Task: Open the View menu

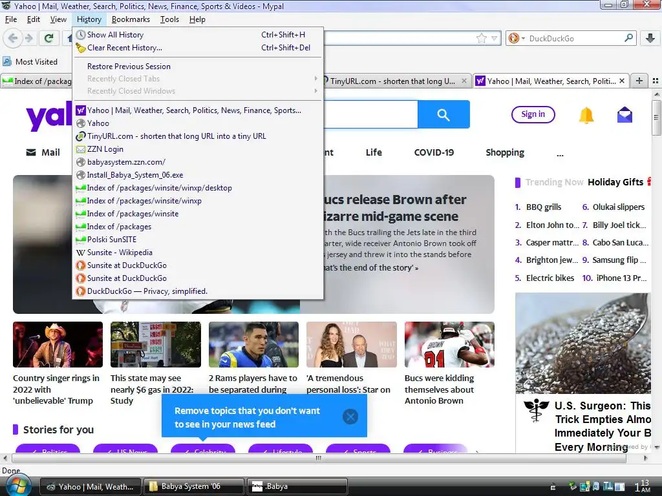Action: 58,19
